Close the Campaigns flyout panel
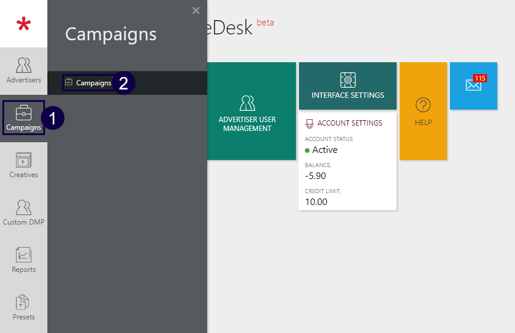 click(x=196, y=11)
